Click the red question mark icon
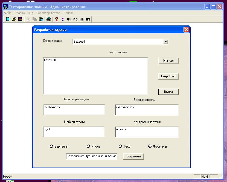 coord(57,19)
